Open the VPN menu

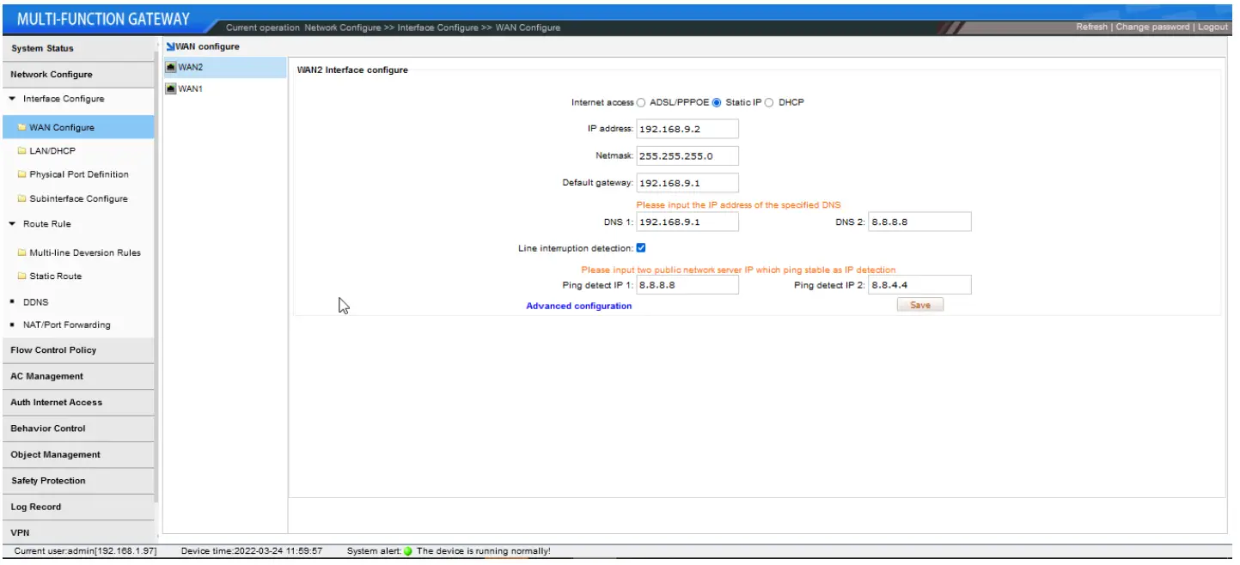(x=77, y=532)
